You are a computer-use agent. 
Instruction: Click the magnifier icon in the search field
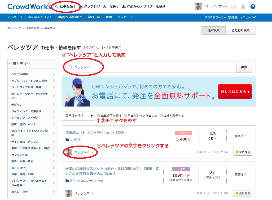pos(71,67)
